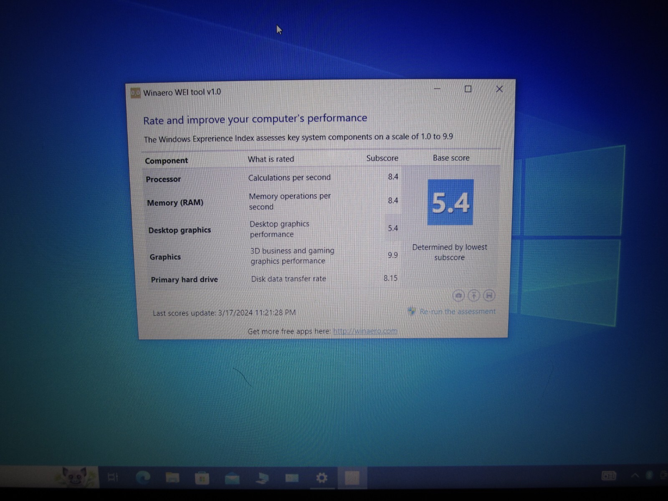Viewport: 668px width, 501px height.
Task: Click 'Calculations per second' description
Action: click(x=289, y=177)
